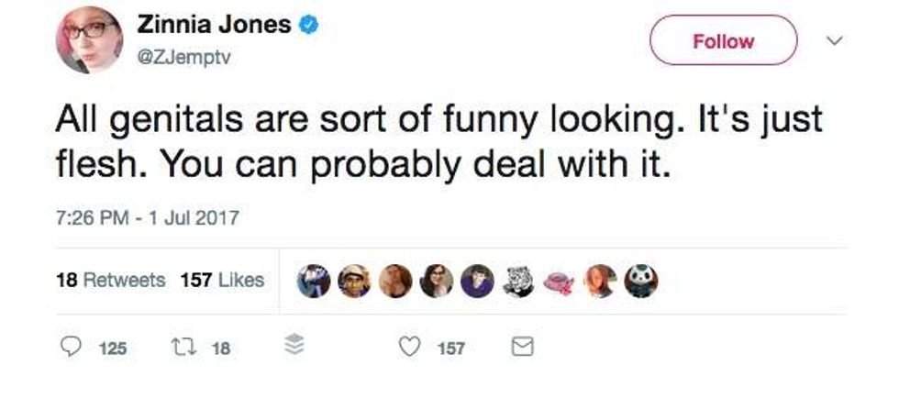Viewport: 899px width, 398px height.
Task: Open the 7:26 PM - 1 Jul 2017 timestamp
Action: [147, 218]
